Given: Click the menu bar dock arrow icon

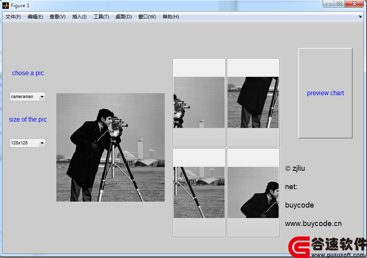Looking at the screenshot, I should click(360, 17).
